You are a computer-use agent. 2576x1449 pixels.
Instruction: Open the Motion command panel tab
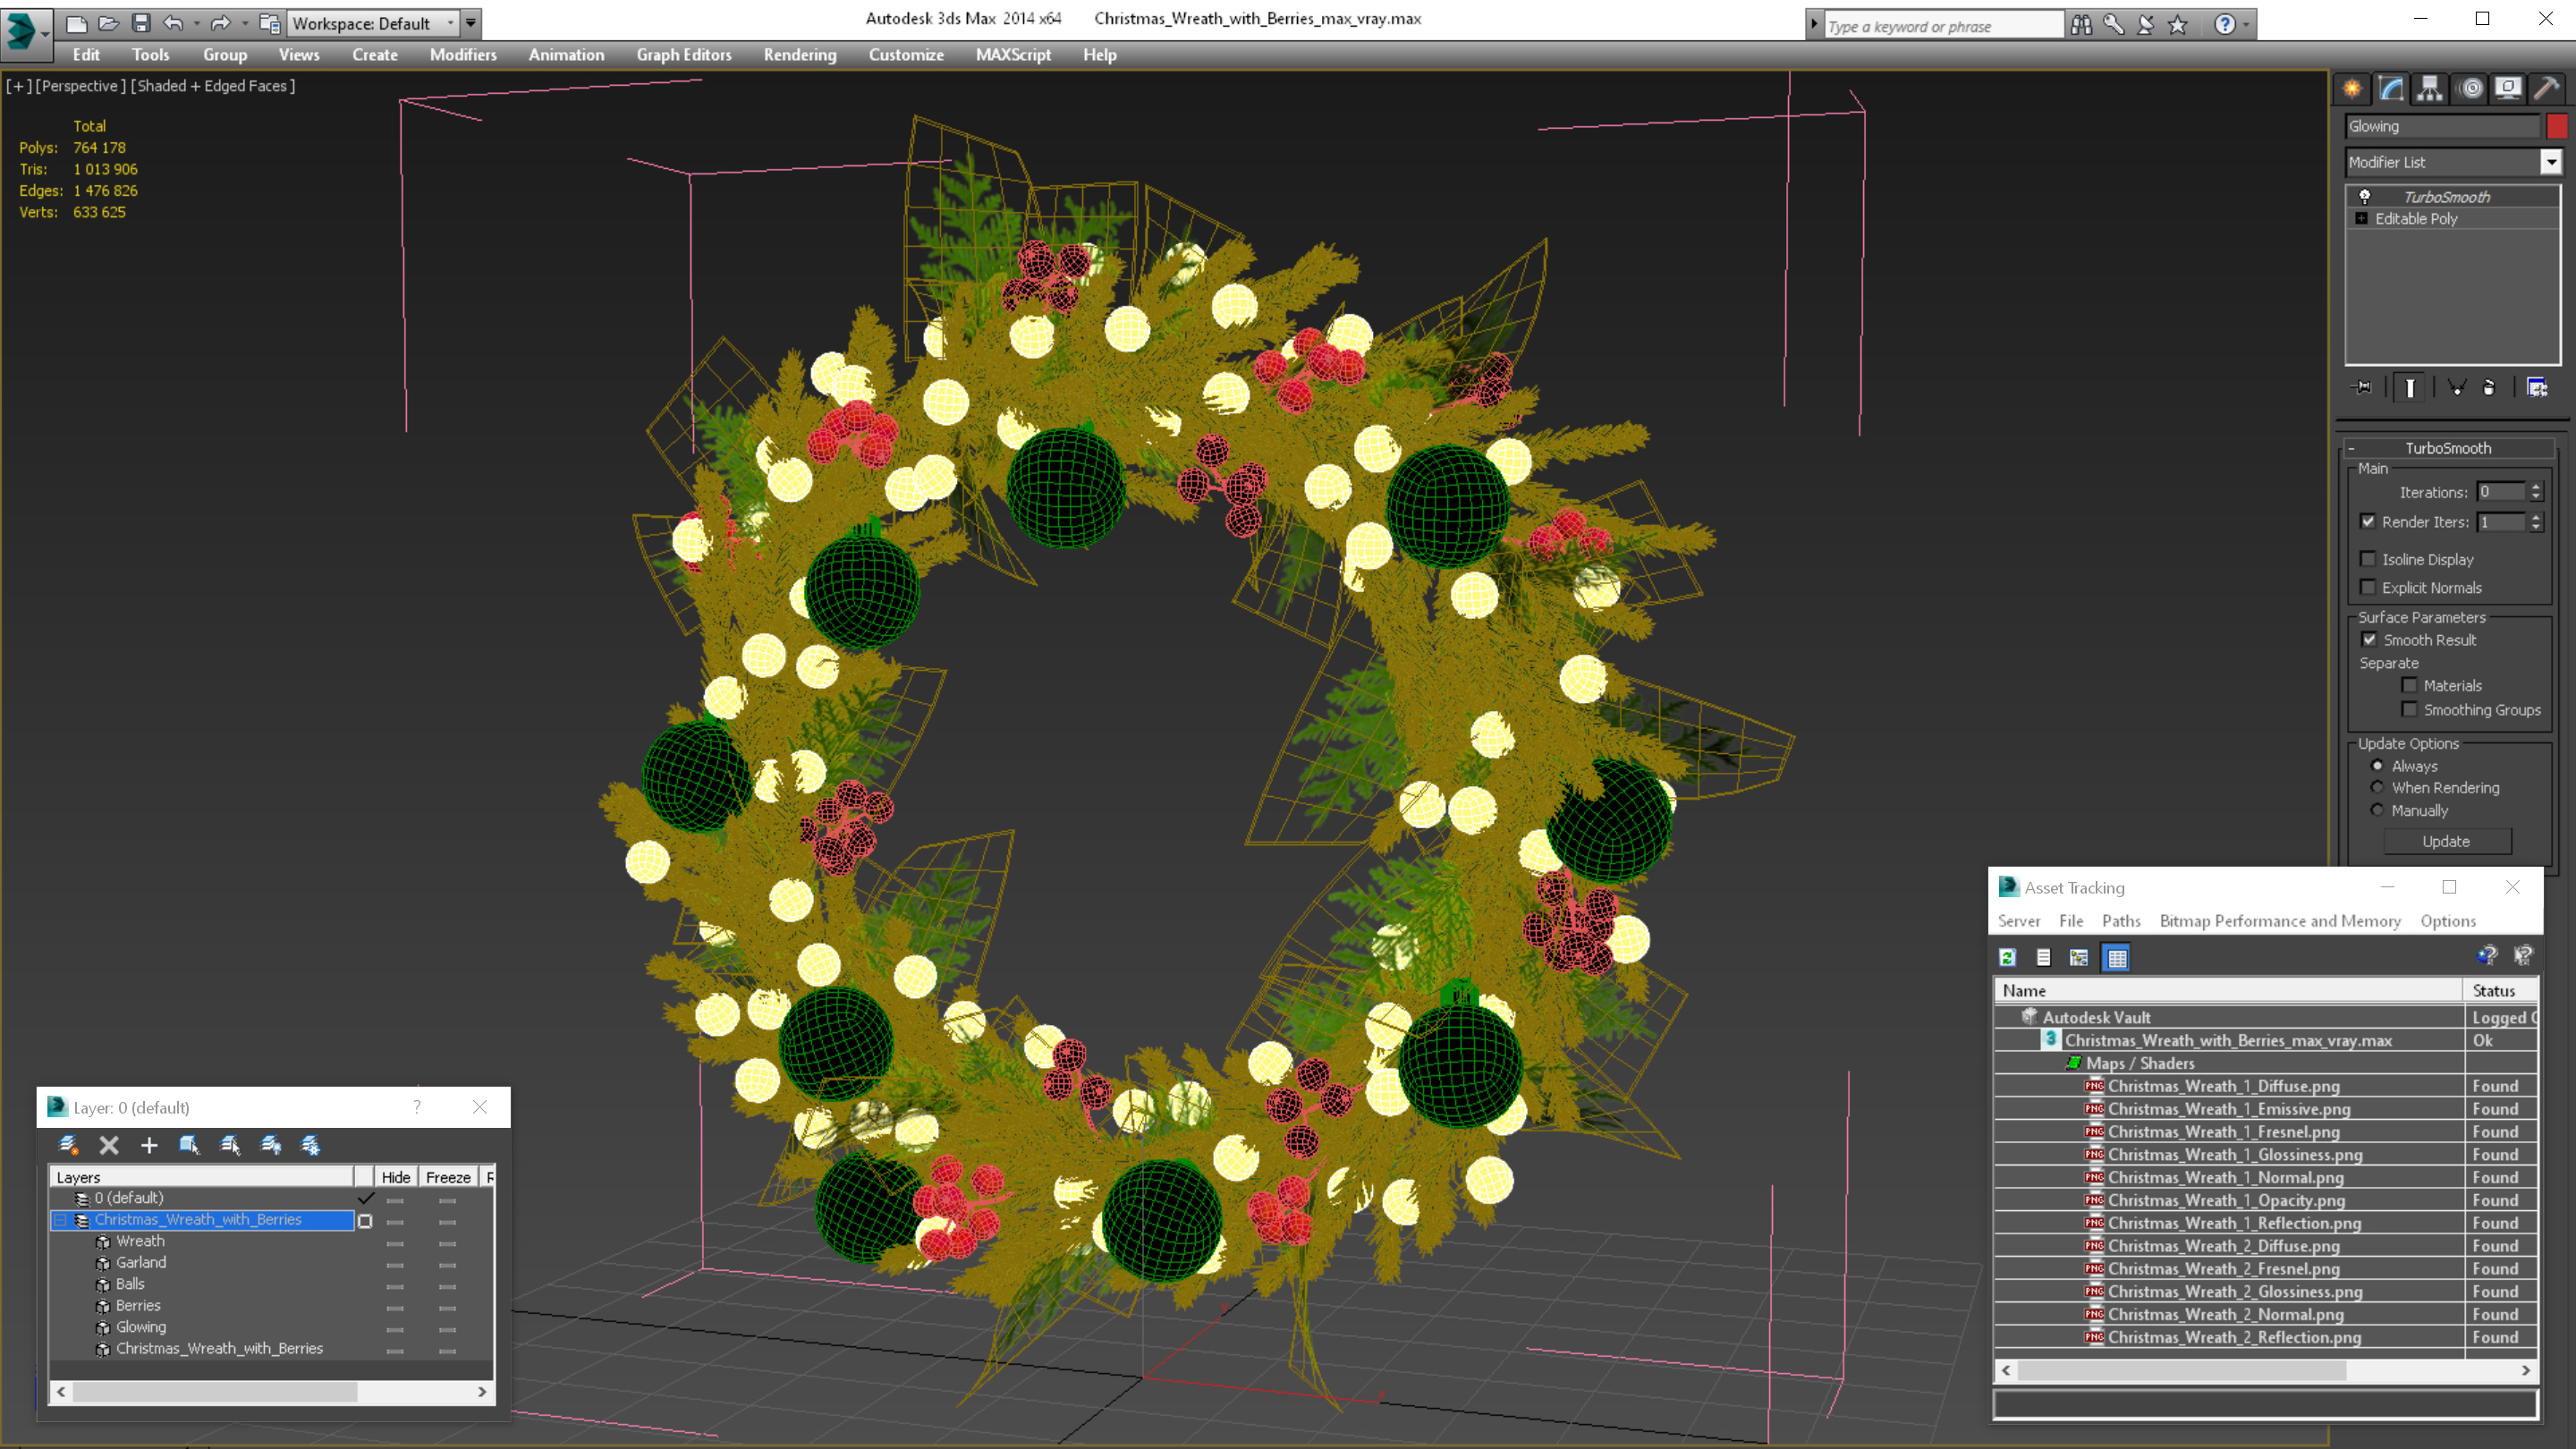point(2470,89)
